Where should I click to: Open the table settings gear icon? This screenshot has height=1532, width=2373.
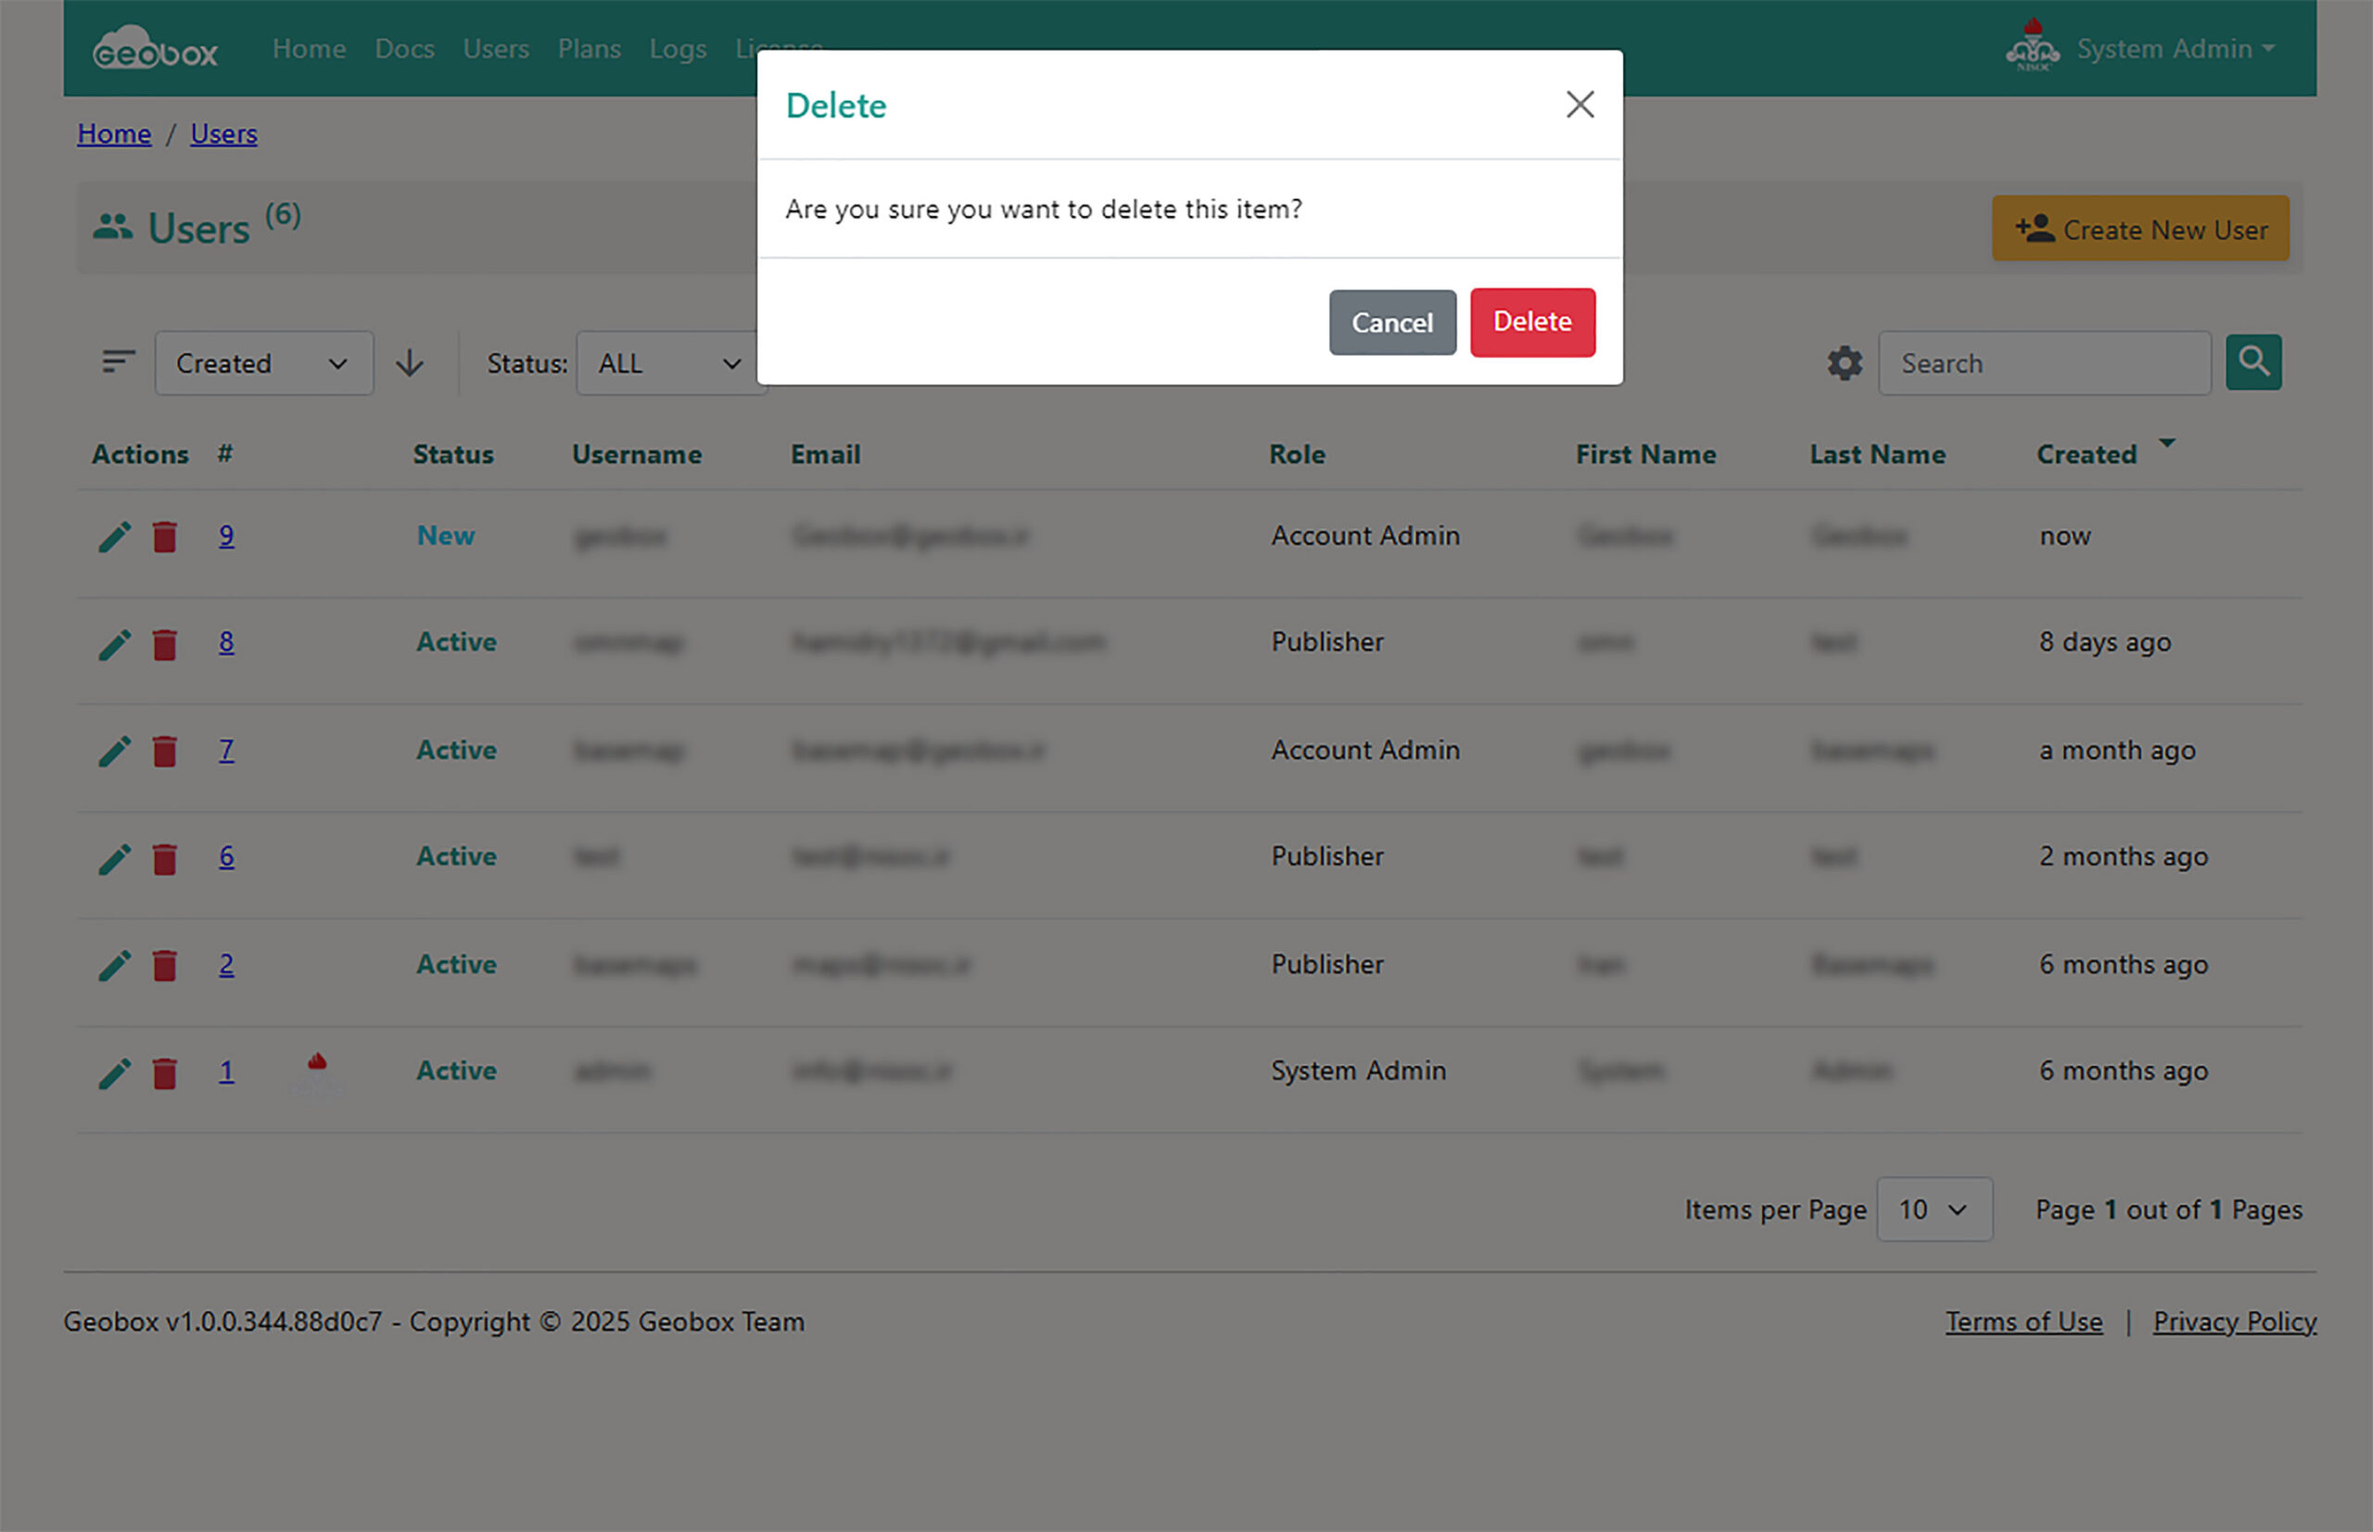(x=1844, y=363)
